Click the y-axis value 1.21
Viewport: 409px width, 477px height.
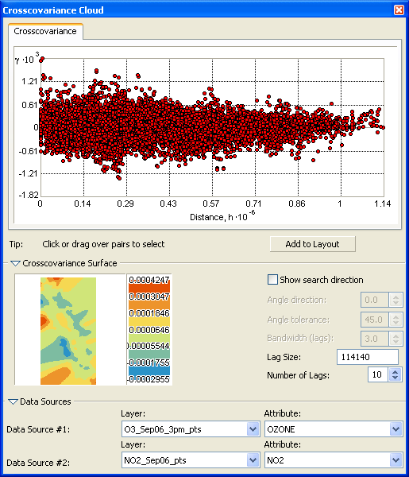(x=29, y=82)
